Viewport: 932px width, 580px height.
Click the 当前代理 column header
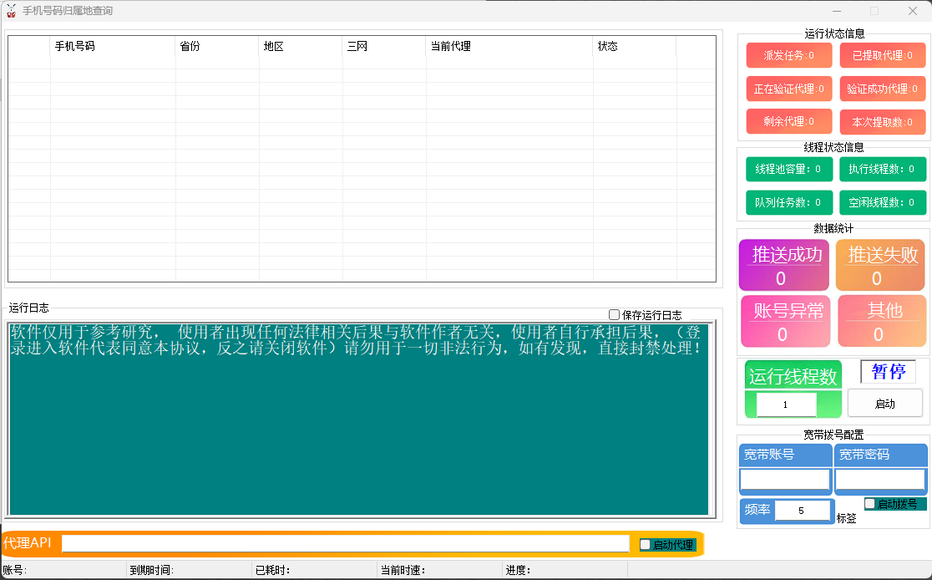click(x=509, y=47)
